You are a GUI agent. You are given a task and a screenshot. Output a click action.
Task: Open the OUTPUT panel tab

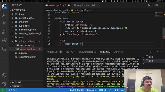70,52
